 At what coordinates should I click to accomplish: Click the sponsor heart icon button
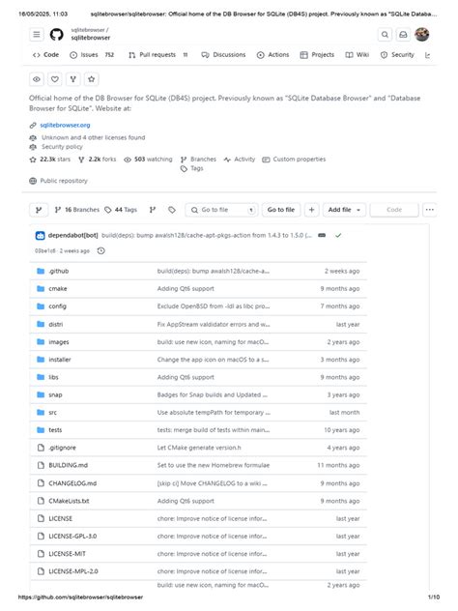(54, 79)
